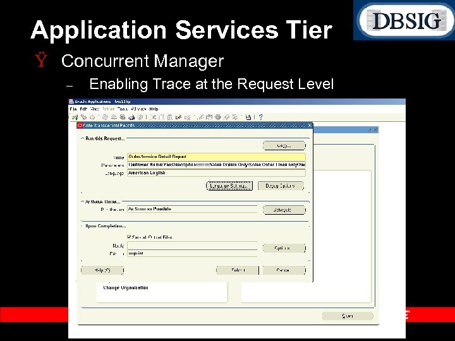The height and width of the screenshot is (341, 455).
Task: Click the Delete Record toolbar icon
Action: tap(187, 117)
